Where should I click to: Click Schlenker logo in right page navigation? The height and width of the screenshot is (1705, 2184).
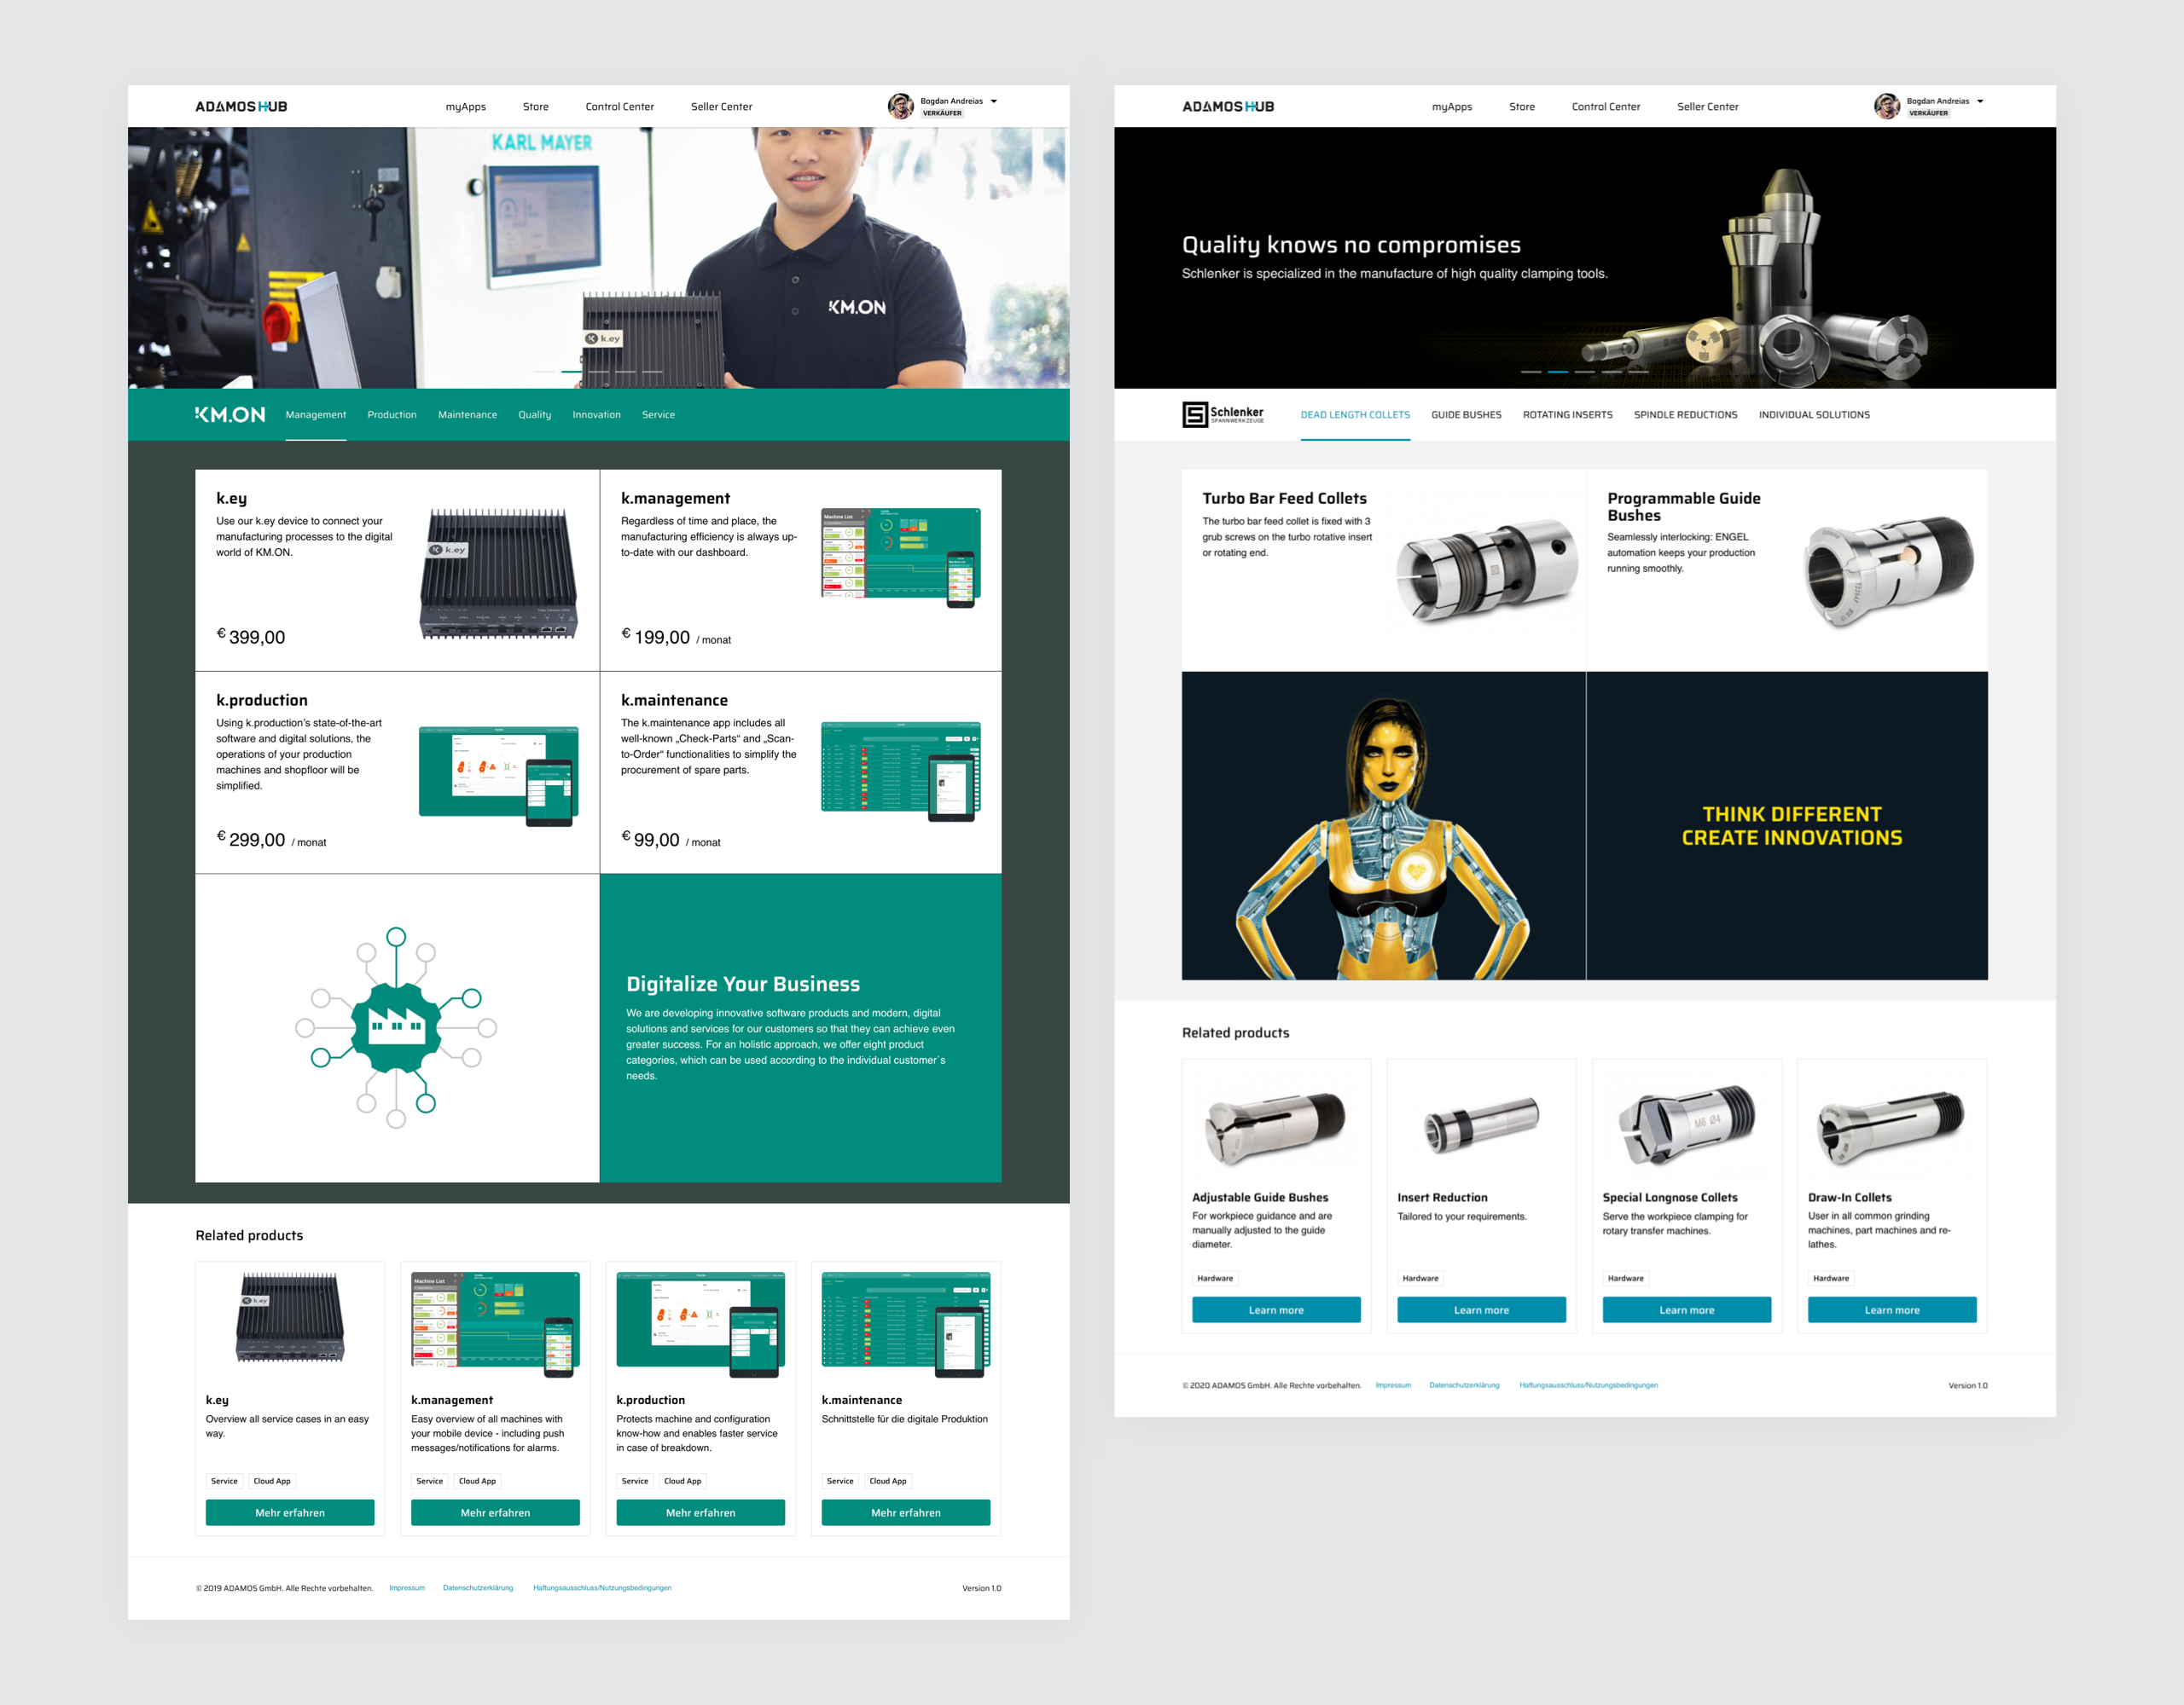(1223, 415)
